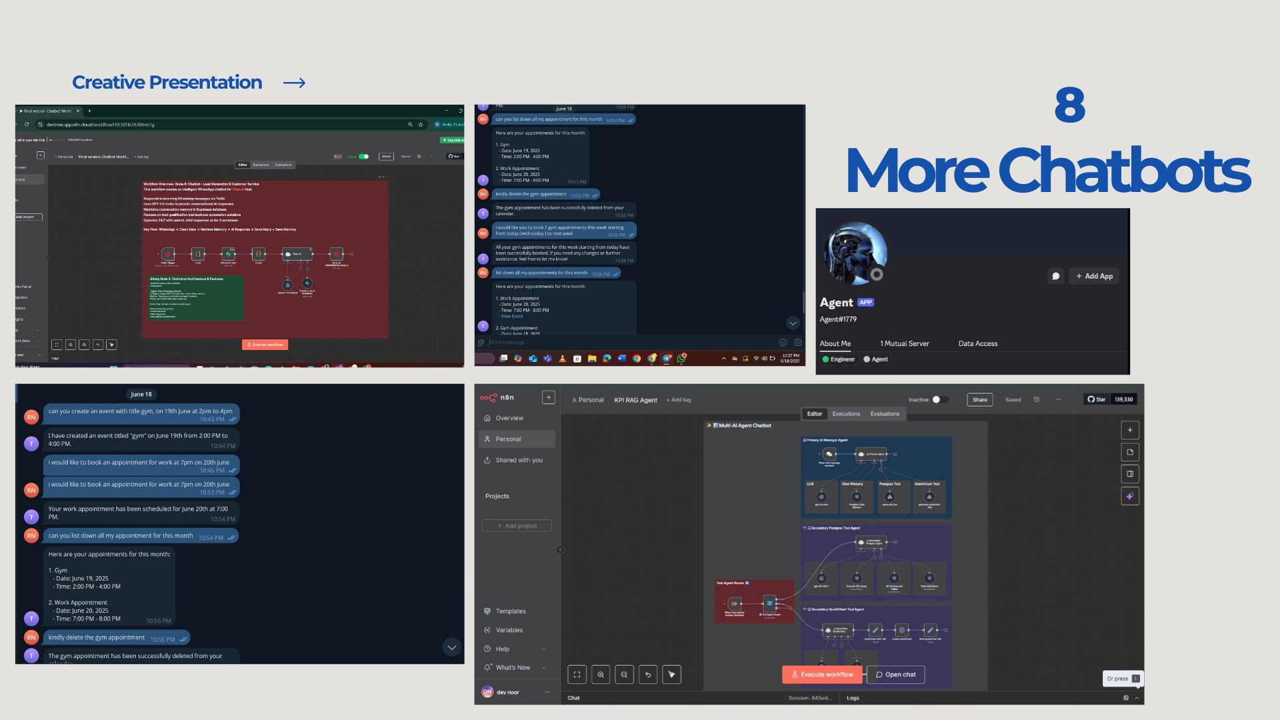Expand the What's New chevron in sidebar
Viewport: 1280px width, 720px height.
pos(544,668)
